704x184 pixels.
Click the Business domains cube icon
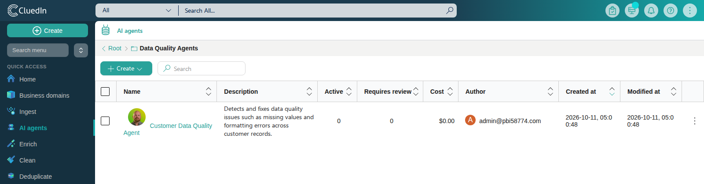click(11, 95)
